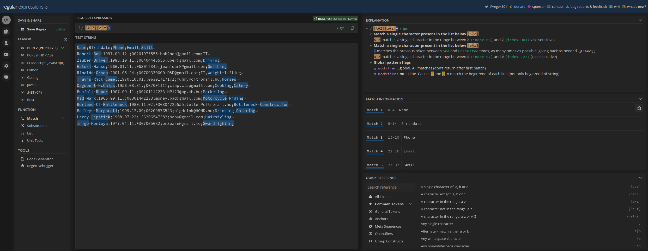Collapse the Match Information panel
The height and width of the screenshot is (251, 648).
(x=640, y=99)
